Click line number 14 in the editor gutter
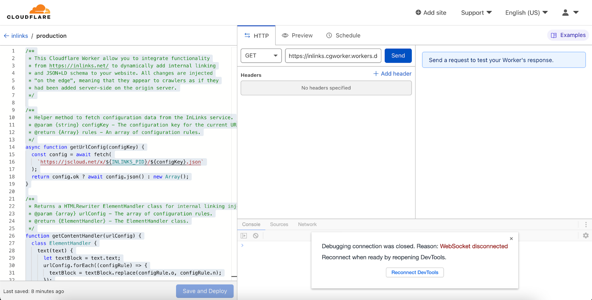592x300 pixels. click(12, 147)
